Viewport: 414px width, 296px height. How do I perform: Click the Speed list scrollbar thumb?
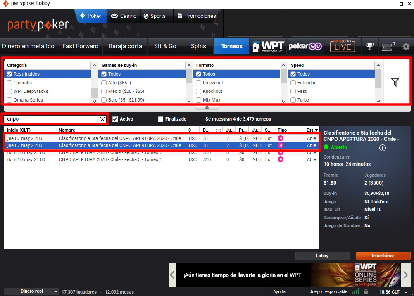378,78
